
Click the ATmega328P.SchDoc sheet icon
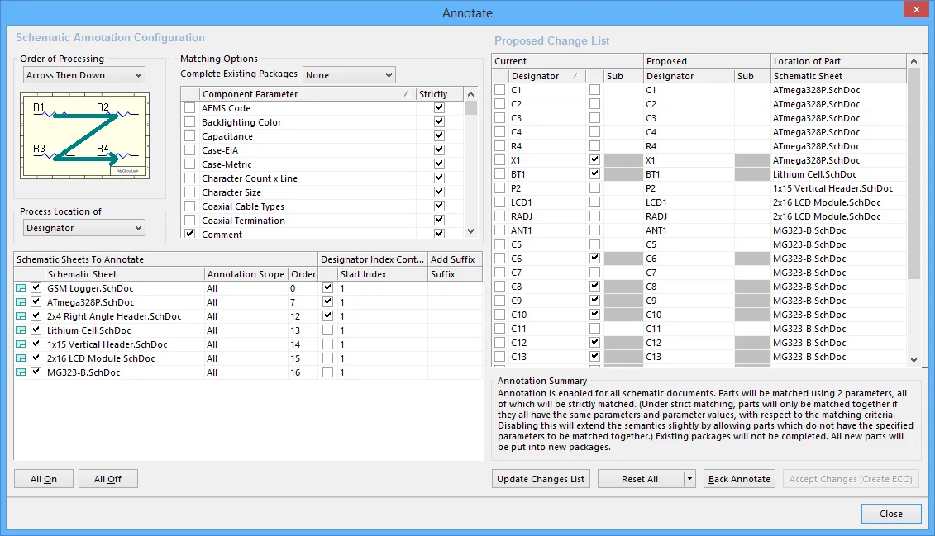pyautogui.click(x=21, y=302)
